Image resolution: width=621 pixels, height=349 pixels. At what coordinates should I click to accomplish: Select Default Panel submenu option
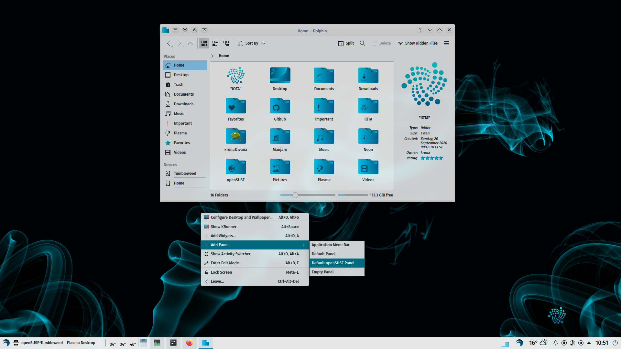pos(337,254)
